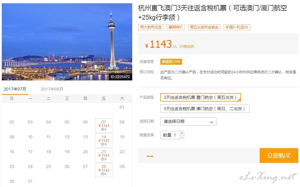Image resolution: width=300 pixels, height=187 pixels.
Task: Click calendar date 01
Action: tap(122, 107)
